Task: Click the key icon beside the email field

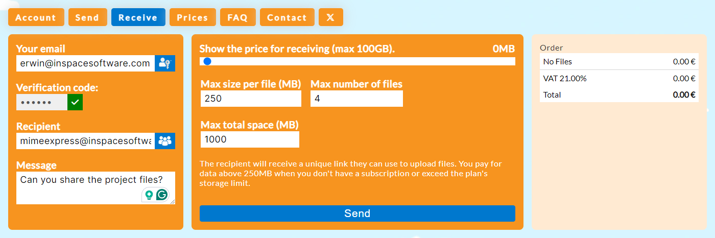Action: 164,63
